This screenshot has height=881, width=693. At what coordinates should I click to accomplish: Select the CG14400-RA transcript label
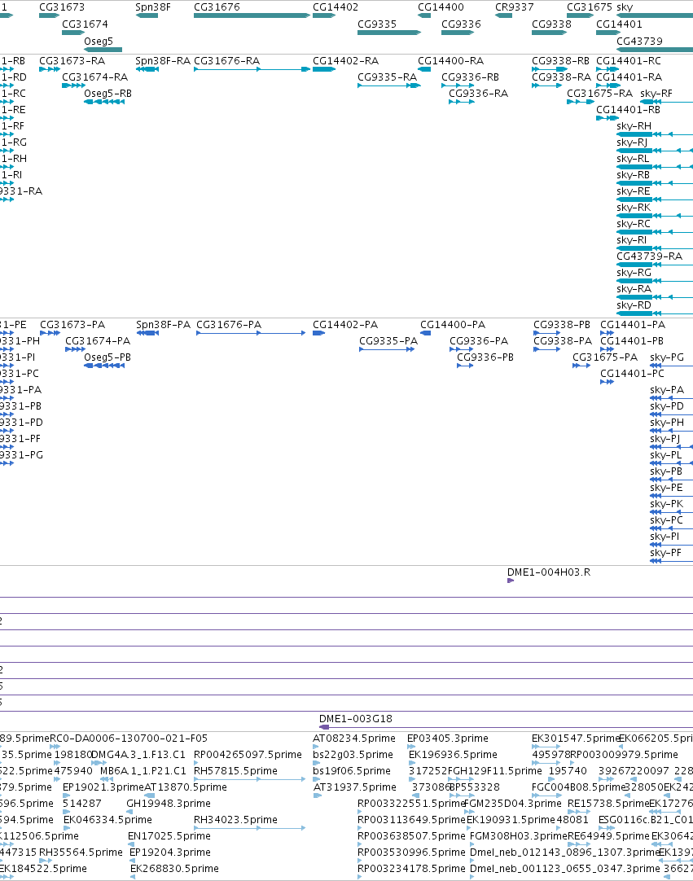(451, 61)
